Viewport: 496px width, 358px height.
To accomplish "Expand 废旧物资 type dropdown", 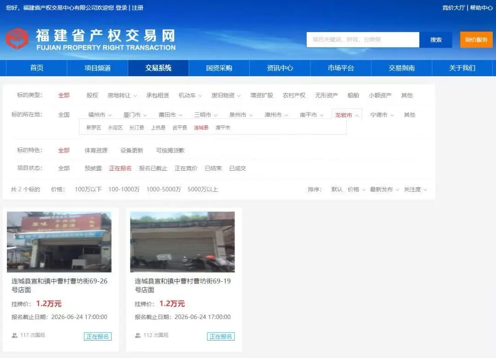I will tap(226, 95).
